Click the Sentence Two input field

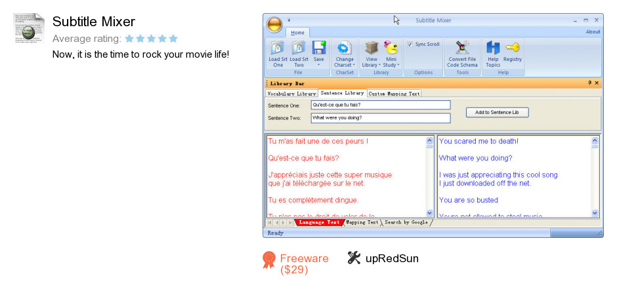381,118
